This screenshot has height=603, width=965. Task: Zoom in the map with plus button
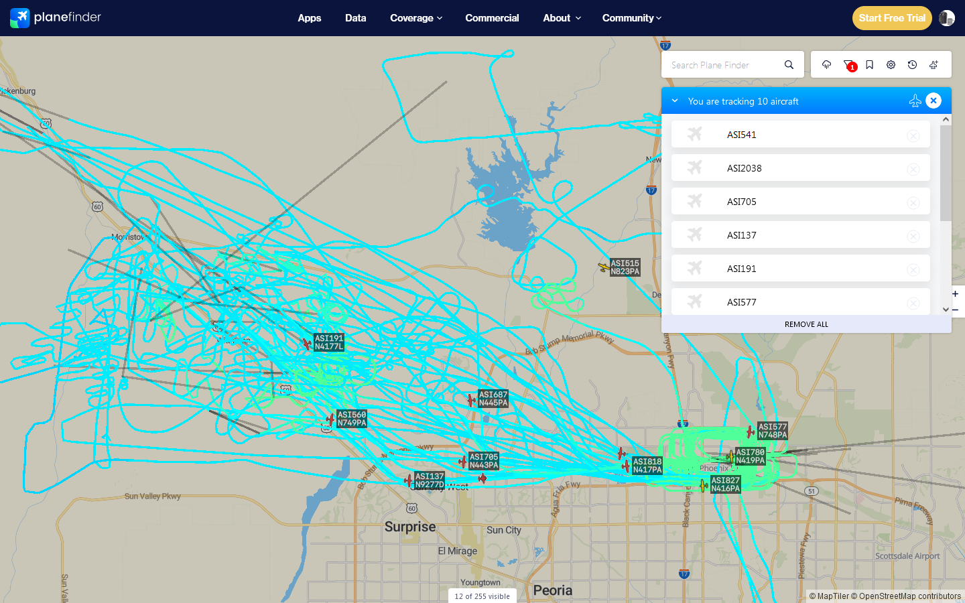pos(956,293)
